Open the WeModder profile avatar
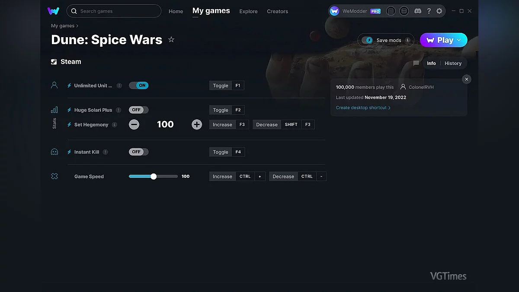This screenshot has height=292, width=519. [x=334, y=11]
